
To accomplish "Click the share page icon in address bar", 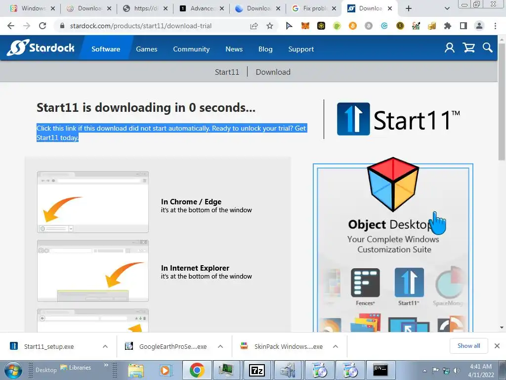I will [254, 26].
